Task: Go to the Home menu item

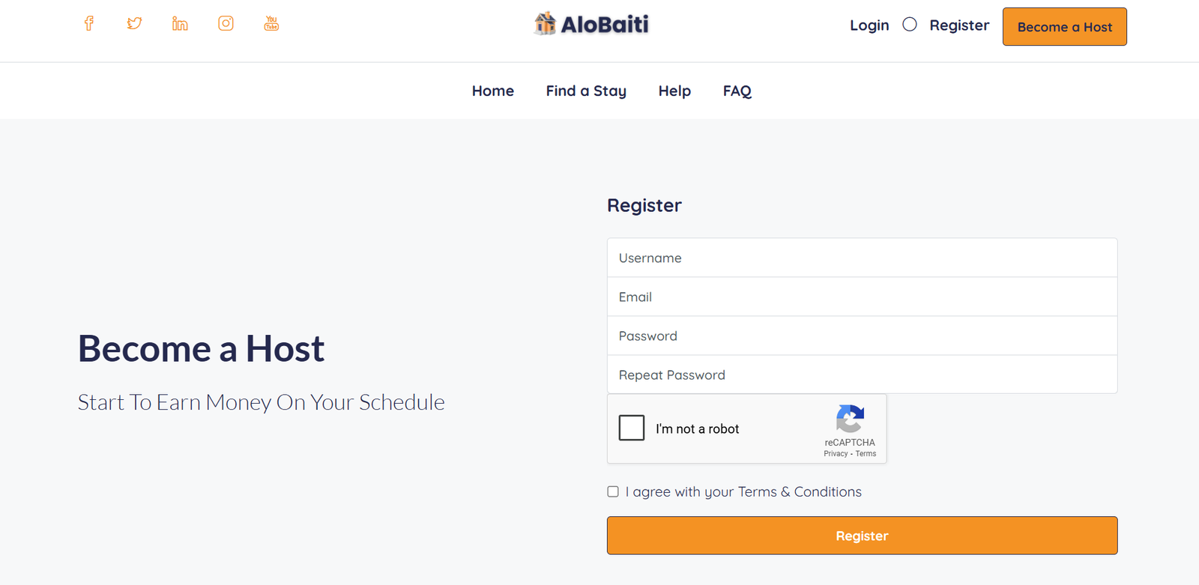Action: 493,91
